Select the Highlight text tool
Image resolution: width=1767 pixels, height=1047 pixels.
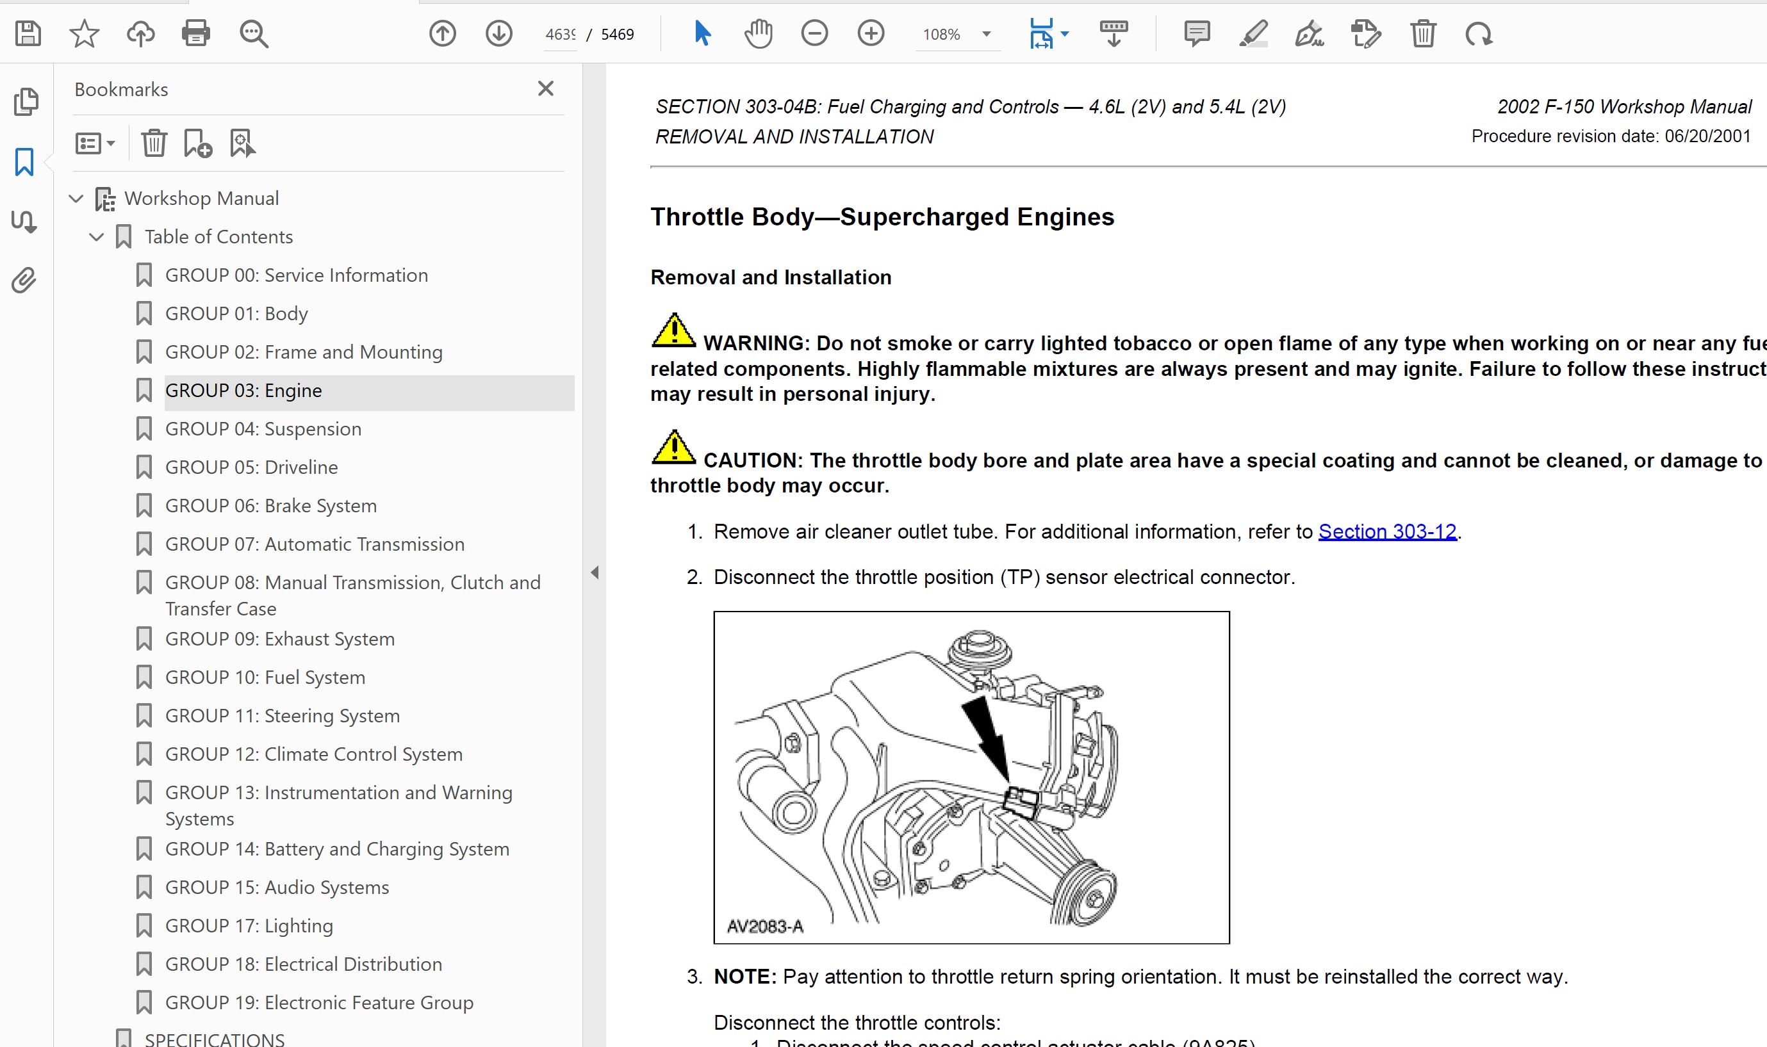(x=1253, y=34)
